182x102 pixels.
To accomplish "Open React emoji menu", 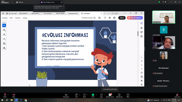I will pyautogui.click(x=84, y=95).
